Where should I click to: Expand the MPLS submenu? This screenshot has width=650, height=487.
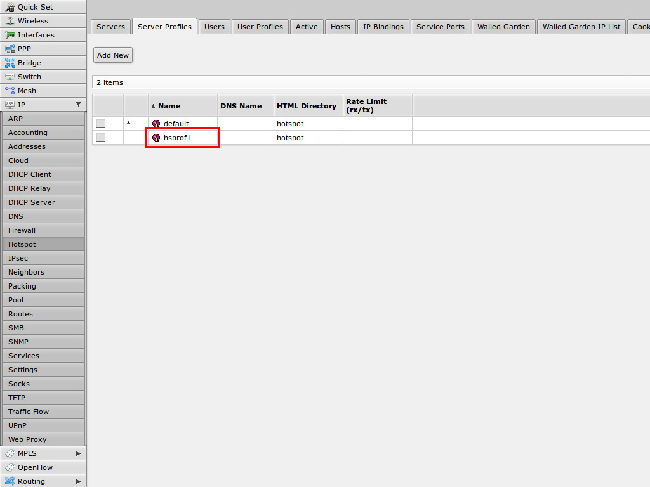pos(78,453)
